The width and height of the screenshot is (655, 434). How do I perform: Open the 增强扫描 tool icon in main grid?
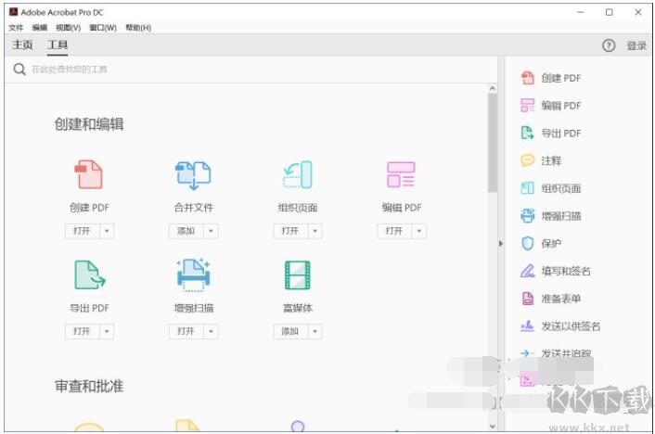[193, 274]
